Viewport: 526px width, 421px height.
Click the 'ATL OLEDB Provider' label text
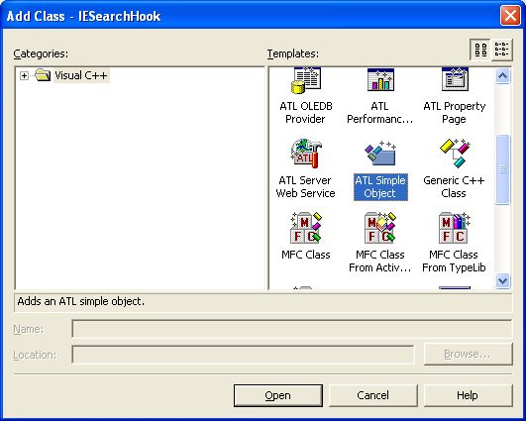[306, 113]
